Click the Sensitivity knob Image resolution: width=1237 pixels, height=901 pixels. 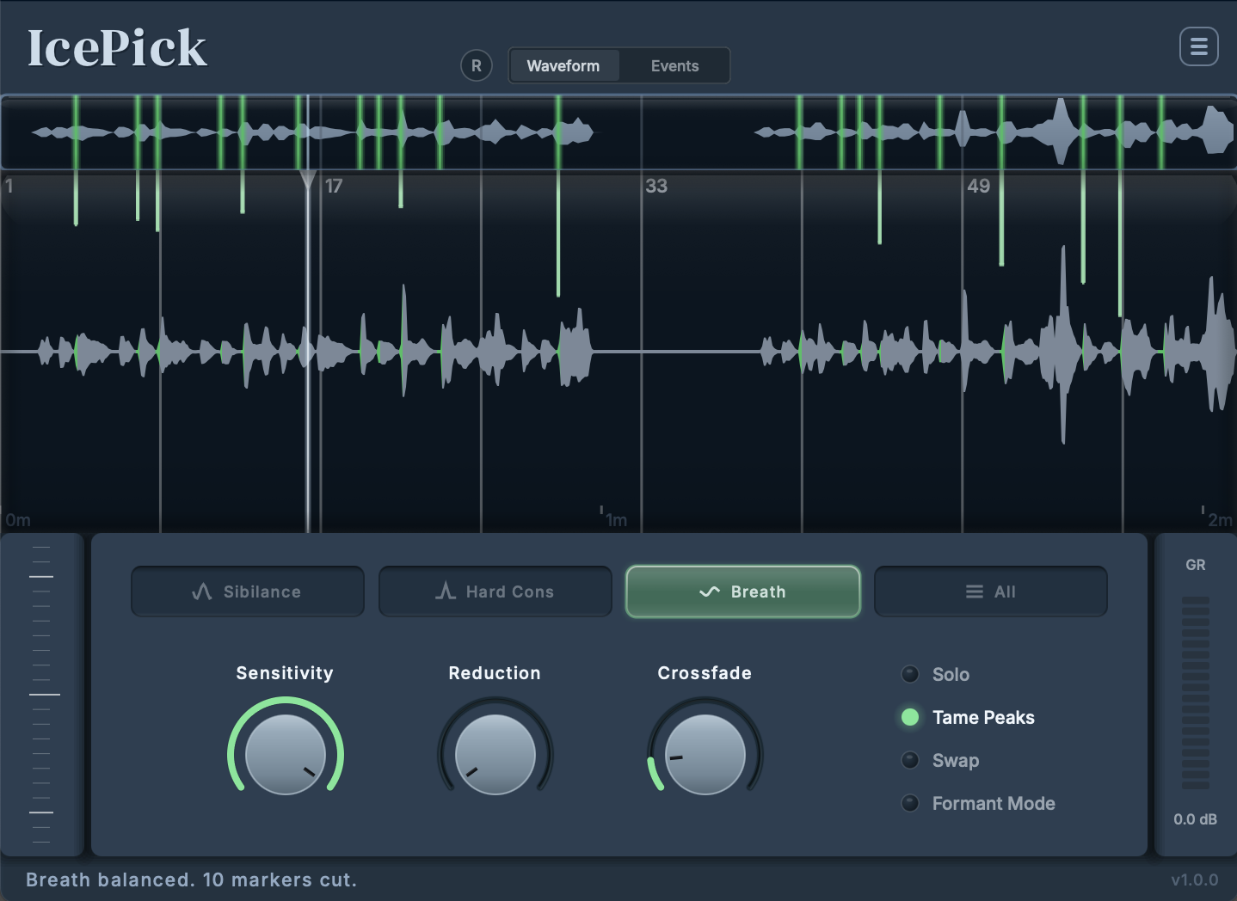pos(286,754)
